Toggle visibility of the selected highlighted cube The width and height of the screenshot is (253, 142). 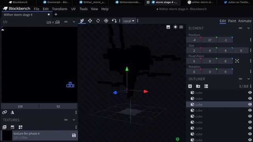coord(250,104)
